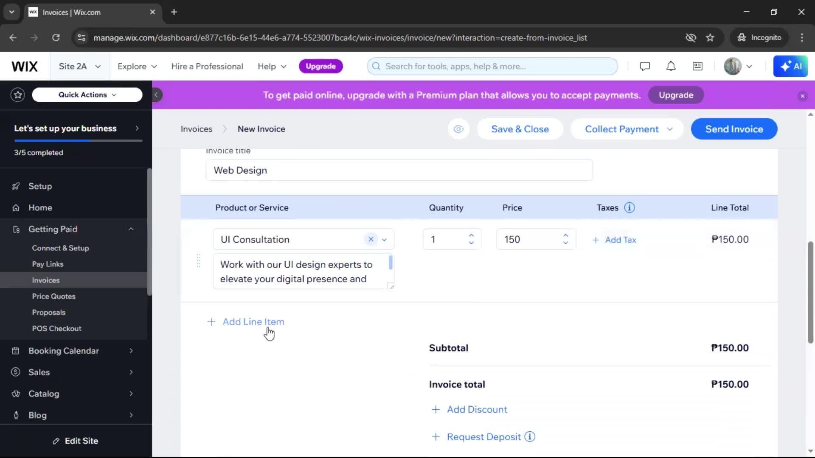Grab the line item drag handle
Image resolution: width=815 pixels, height=458 pixels.
click(x=198, y=260)
